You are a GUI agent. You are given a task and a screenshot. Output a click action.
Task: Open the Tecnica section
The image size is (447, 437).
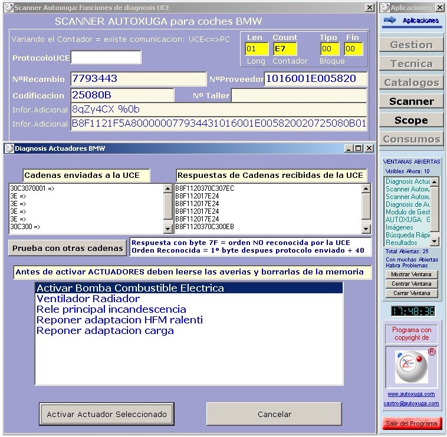[411, 64]
